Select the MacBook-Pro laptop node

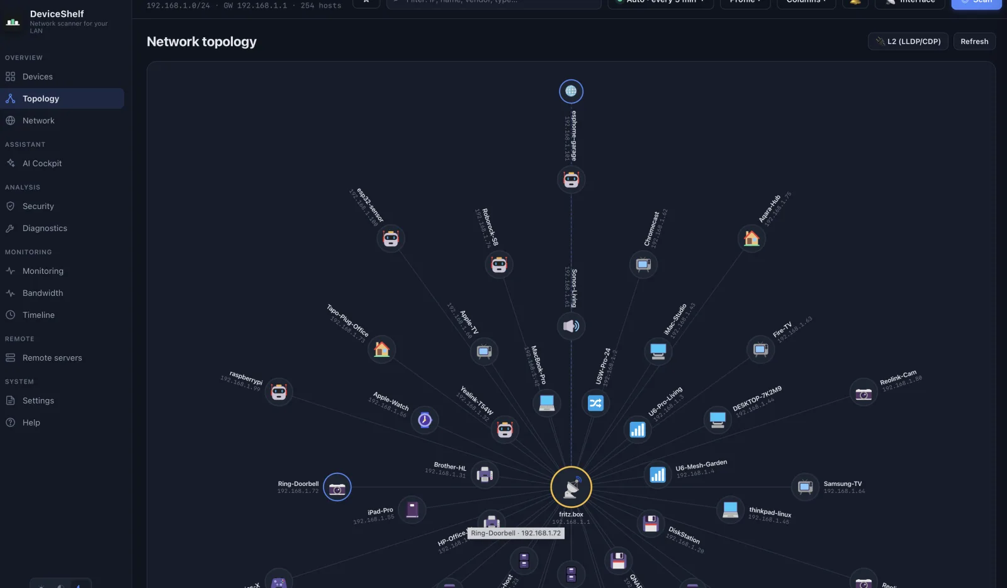[547, 403]
